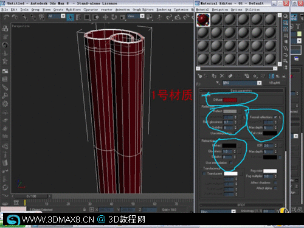Click the Go to Parent icon
This screenshot has height=228, width=304.
coord(278,76)
